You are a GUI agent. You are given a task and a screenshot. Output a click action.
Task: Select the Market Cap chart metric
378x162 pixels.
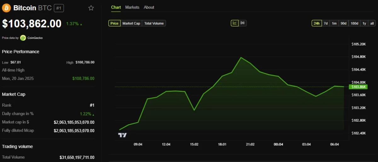click(131, 23)
